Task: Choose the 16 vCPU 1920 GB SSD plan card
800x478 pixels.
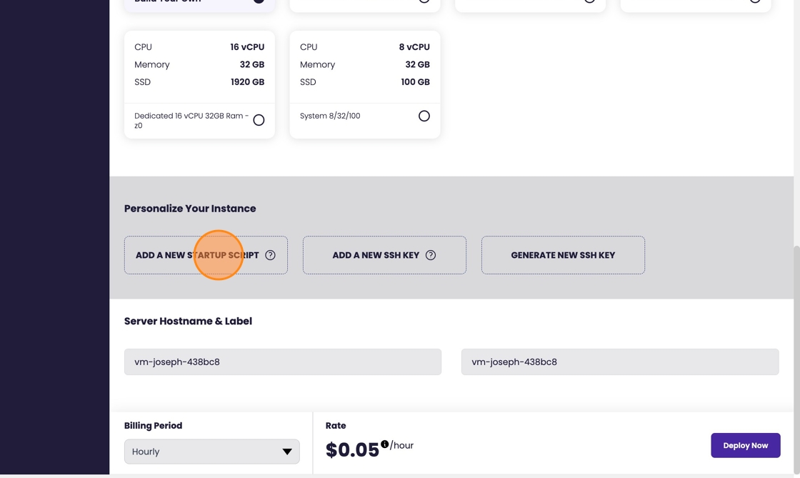Action: click(x=199, y=65)
